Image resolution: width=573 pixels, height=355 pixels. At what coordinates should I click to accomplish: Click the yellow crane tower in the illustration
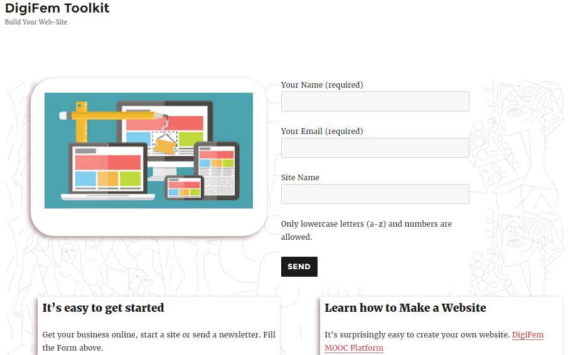coord(80,125)
